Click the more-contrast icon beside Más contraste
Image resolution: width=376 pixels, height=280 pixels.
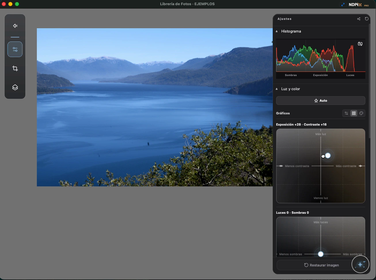click(360, 166)
